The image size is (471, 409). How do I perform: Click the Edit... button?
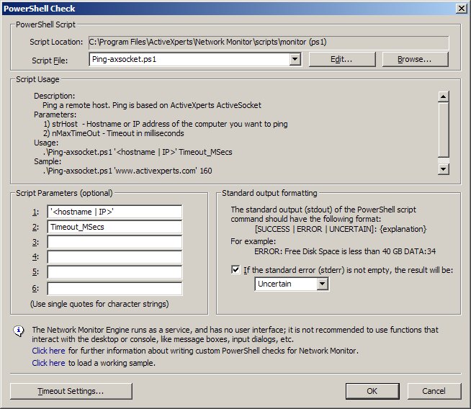point(342,59)
